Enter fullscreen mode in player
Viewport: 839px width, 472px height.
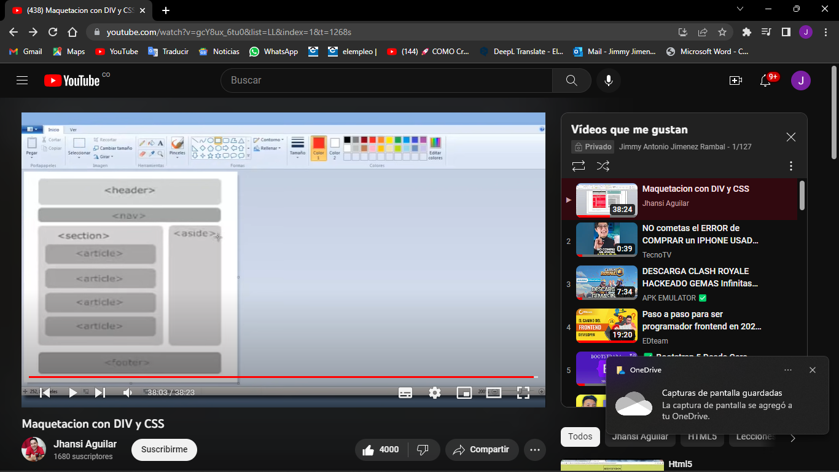point(523,393)
